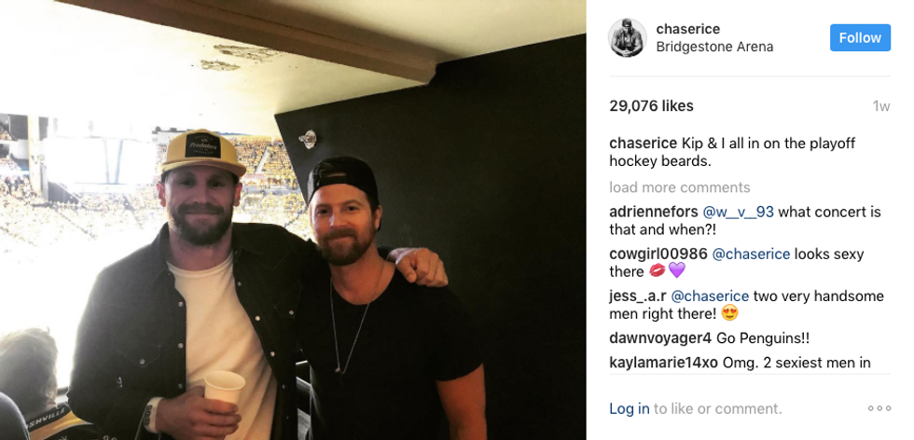Click the caption text about hockey beards
This screenshot has width=914, height=440.
[733, 152]
